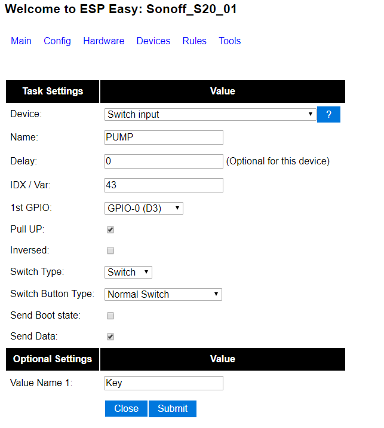Focus the Delay input field
Viewport: 384px width, 428px height.
point(164,161)
